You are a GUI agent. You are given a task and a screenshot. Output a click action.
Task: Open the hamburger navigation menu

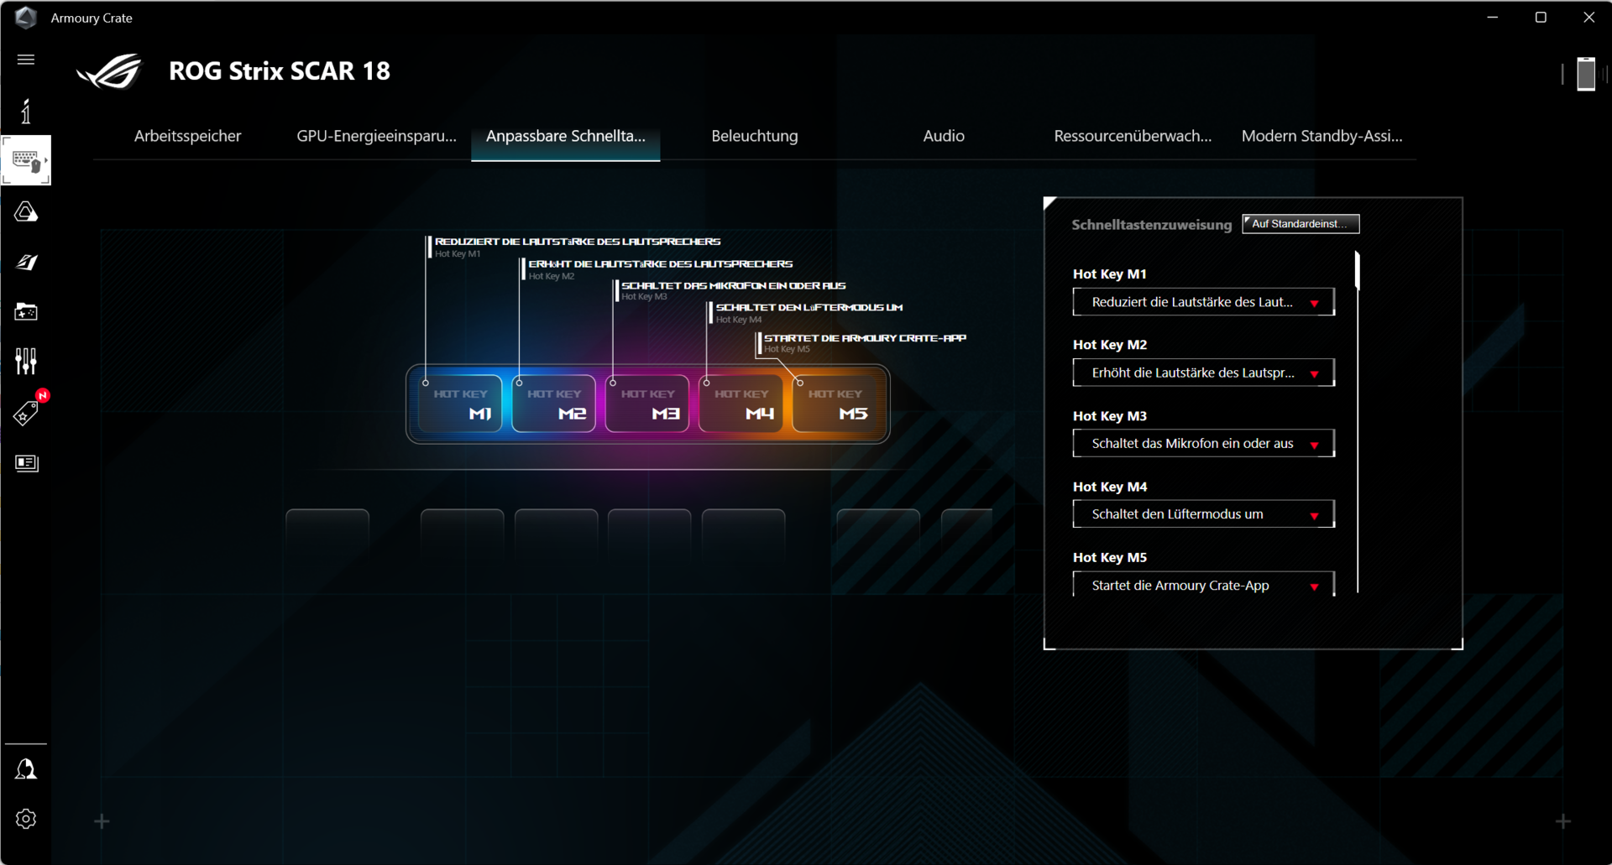pos(26,60)
